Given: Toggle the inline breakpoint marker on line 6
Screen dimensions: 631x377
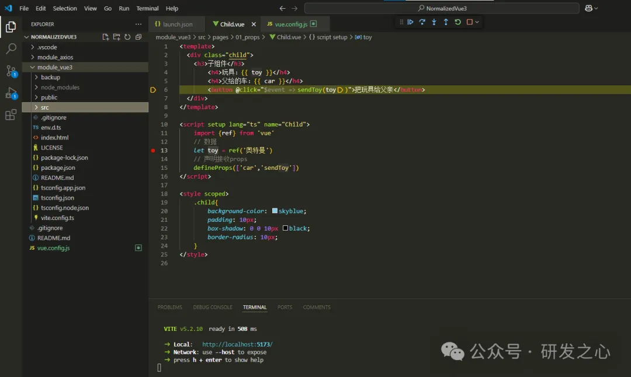Looking at the screenshot, I should coord(340,90).
